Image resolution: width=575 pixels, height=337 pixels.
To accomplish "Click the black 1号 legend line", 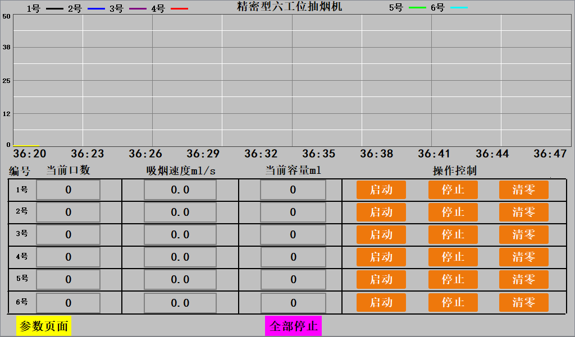I will click(x=54, y=8).
